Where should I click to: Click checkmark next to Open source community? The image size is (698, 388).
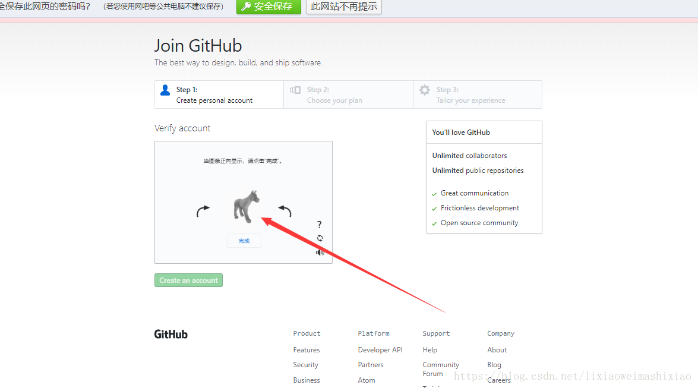click(x=434, y=223)
